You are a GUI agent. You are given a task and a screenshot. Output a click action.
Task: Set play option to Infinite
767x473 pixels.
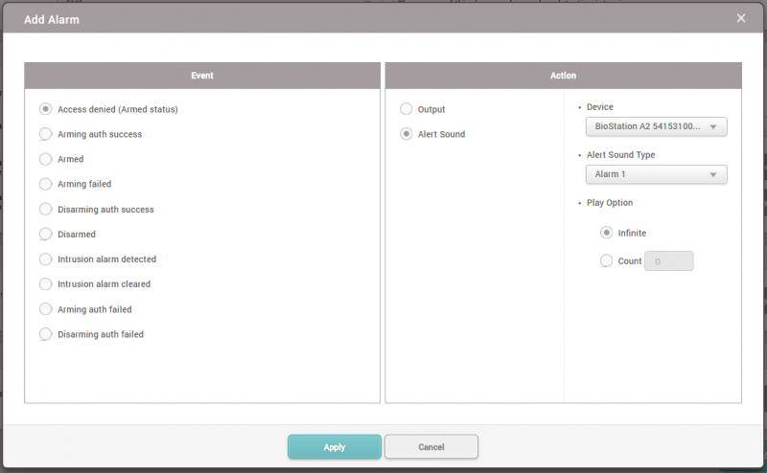[x=606, y=233]
